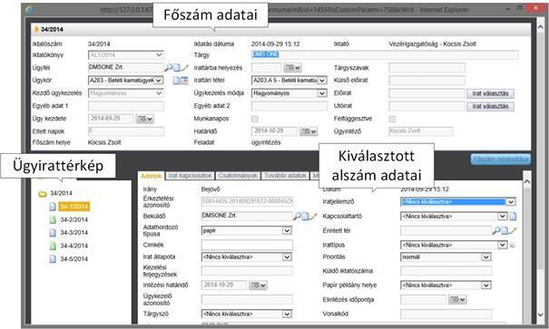The height and width of the screenshot is (329, 549).
Task: Click the 34/2014 folder icon in tree
Action: tap(43, 193)
